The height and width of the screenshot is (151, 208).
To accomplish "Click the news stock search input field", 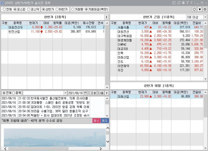I will pos(44,93).
